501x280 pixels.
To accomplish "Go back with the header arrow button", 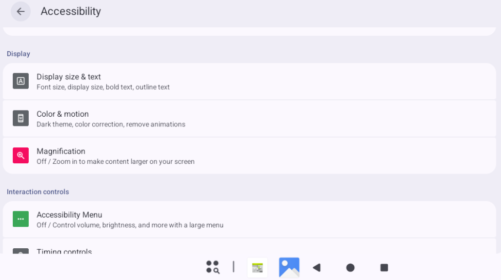I will coord(21,11).
